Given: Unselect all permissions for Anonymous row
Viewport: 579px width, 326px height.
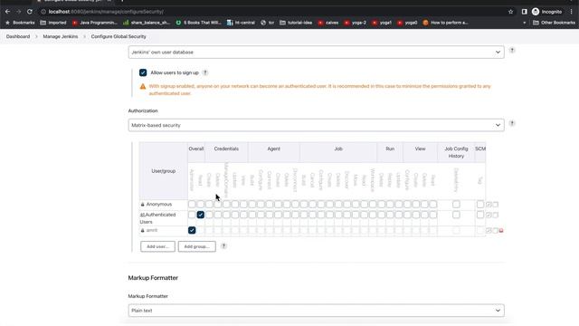Looking at the screenshot, I should click(x=496, y=205).
